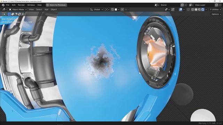This screenshot has height=125, width=223.
Task: Open Global transform orientation dropdown
Action: pyautogui.click(x=97, y=9)
